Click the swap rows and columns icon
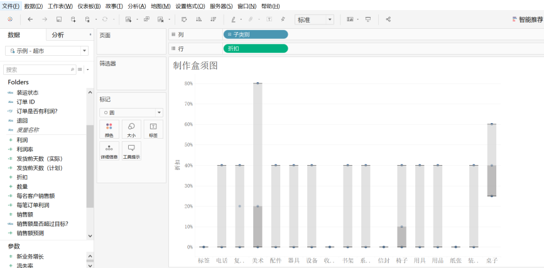 pos(184,19)
